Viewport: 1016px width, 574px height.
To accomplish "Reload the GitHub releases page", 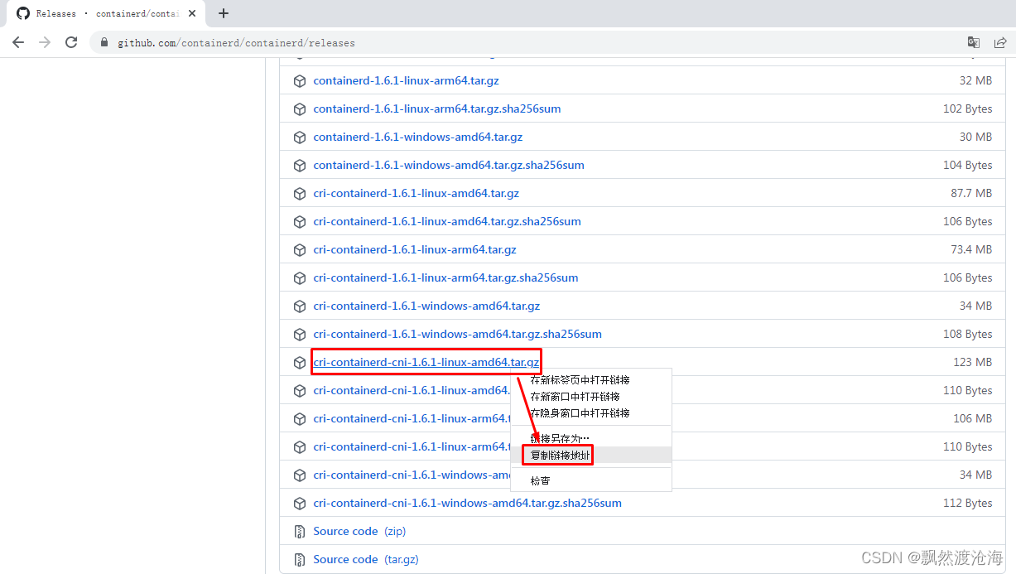I will (x=71, y=42).
